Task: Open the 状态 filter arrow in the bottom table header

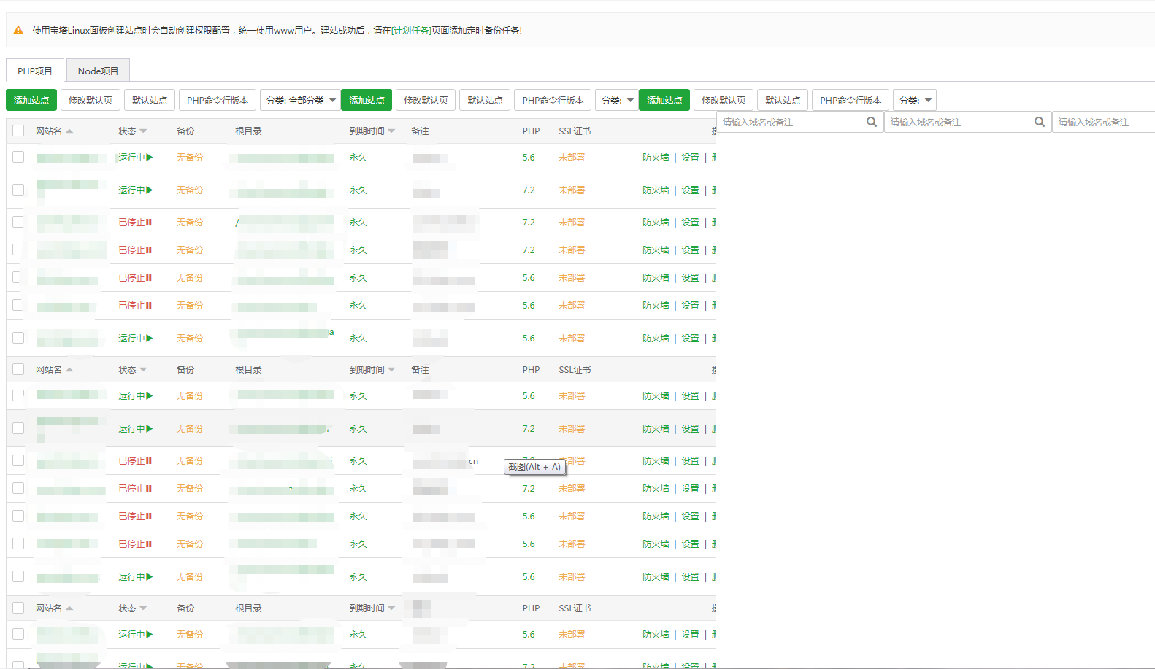Action: point(143,608)
